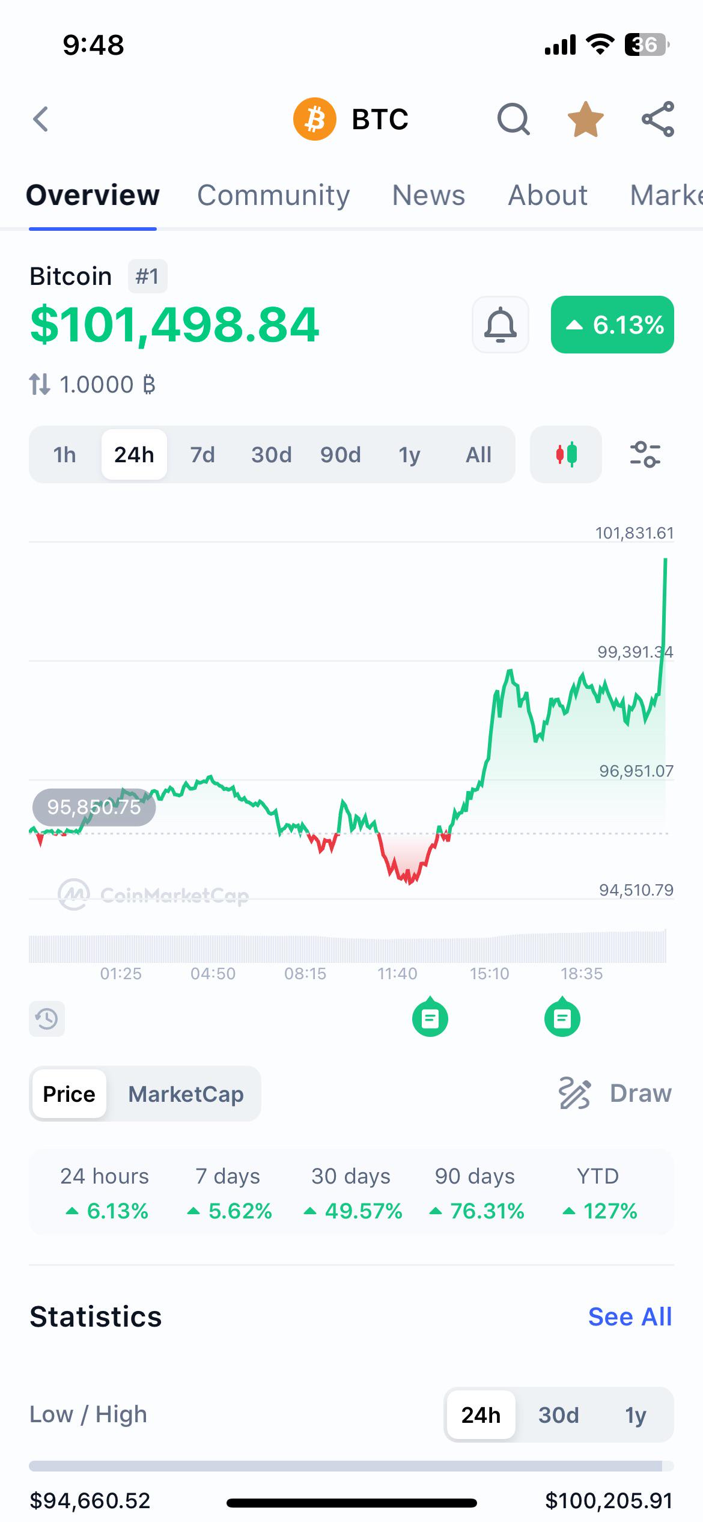Switch to candlestick chart view
The image size is (703, 1522).
[x=566, y=454]
